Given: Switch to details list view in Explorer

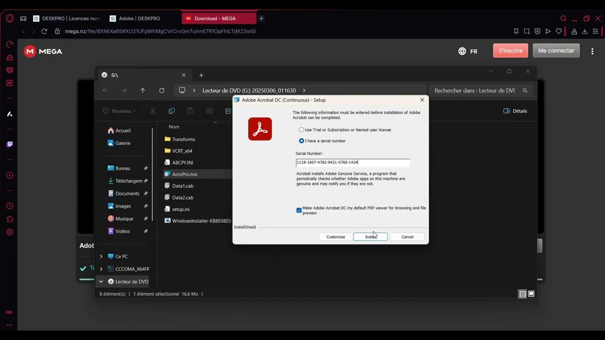Looking at the screenshot, I should tap(522, 294).
